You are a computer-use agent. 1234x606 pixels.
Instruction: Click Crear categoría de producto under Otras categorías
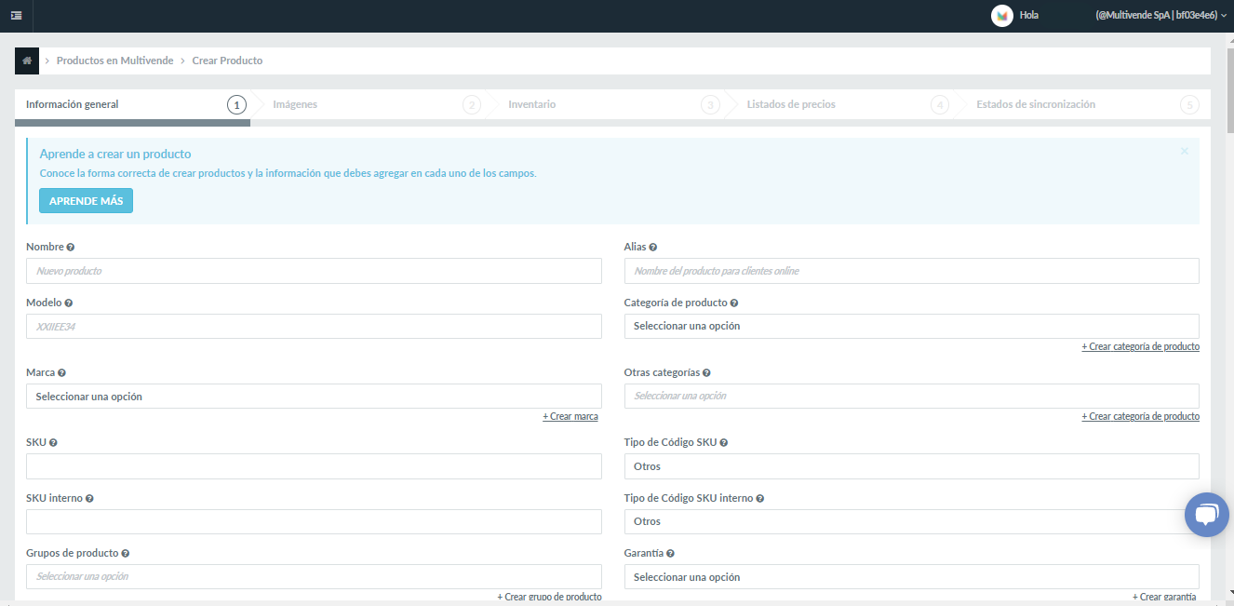1140,416
